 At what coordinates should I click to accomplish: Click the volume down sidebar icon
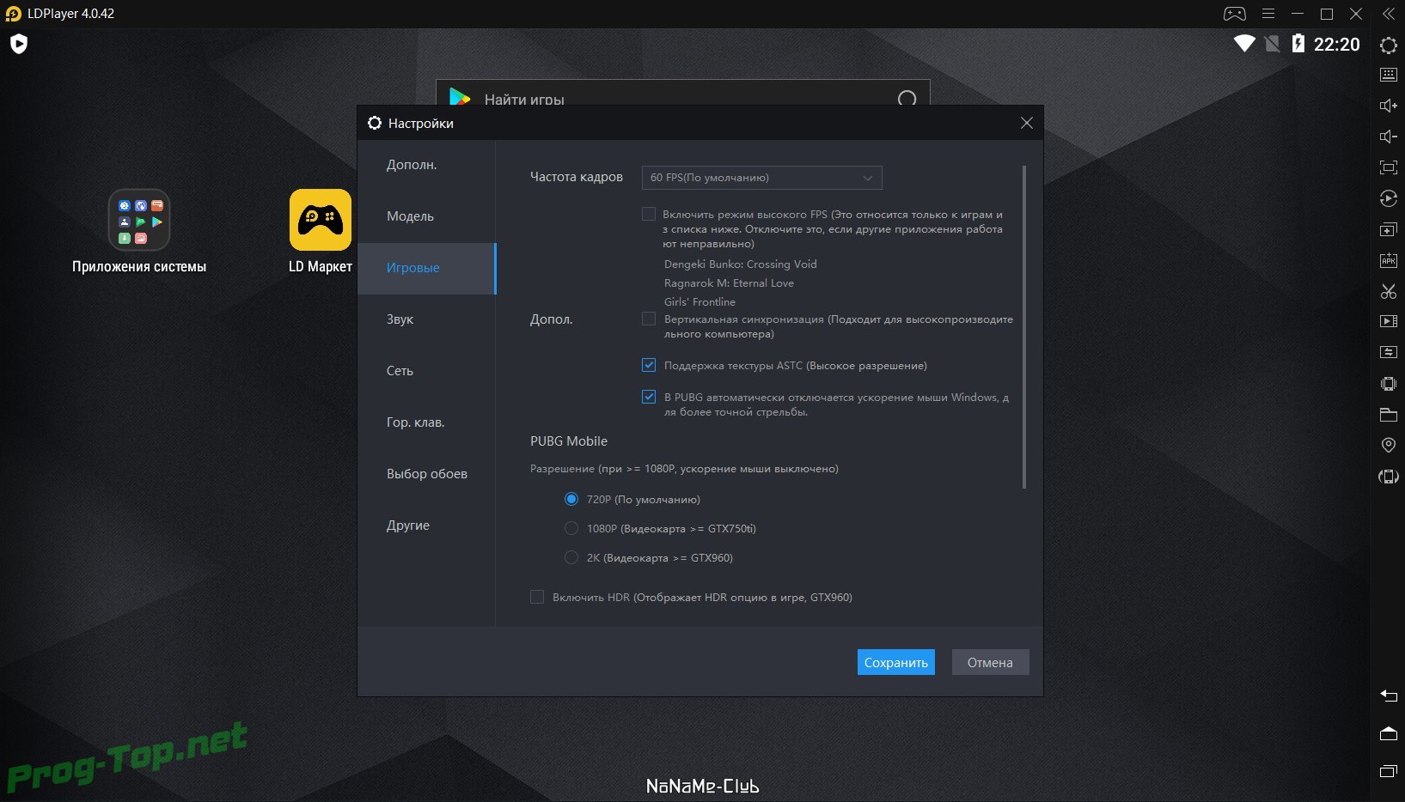1388,137
